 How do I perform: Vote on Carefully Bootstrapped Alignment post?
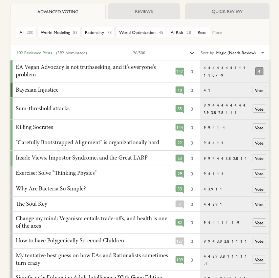[259, 143]
